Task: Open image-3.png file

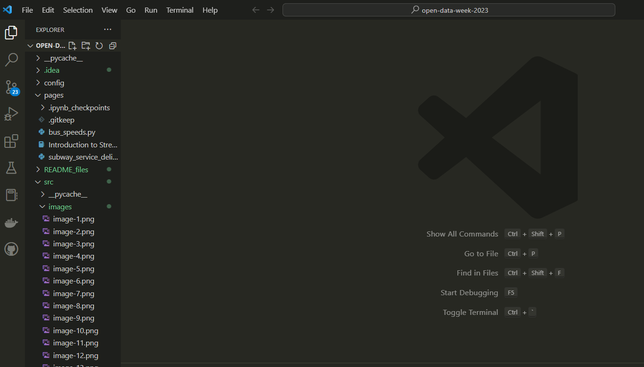Action: coord(73,244)
